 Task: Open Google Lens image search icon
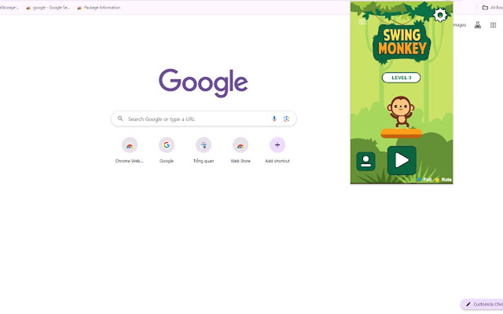pos(287,119)
